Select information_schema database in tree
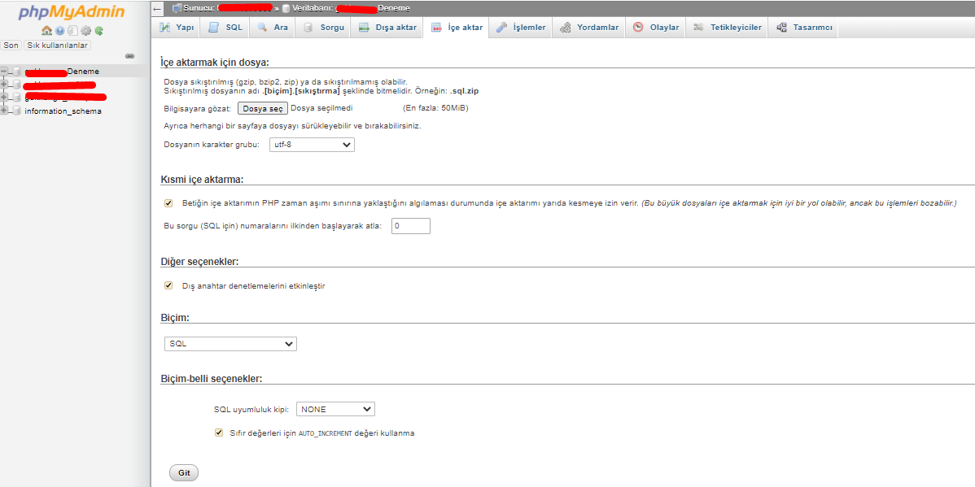The height and width of the screenshot is (487, 975). click(x=63, y=111)
